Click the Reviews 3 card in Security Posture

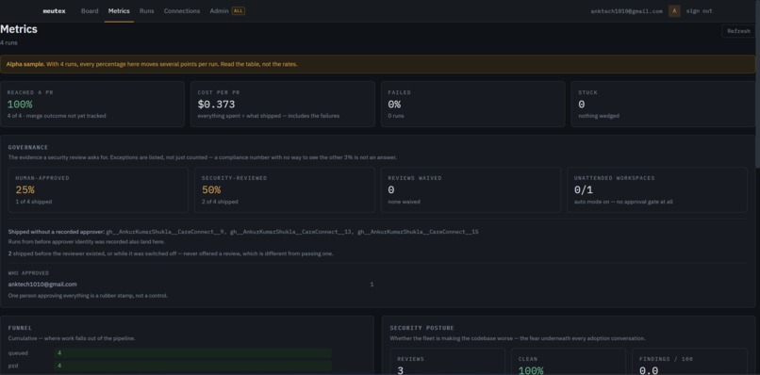447,362
